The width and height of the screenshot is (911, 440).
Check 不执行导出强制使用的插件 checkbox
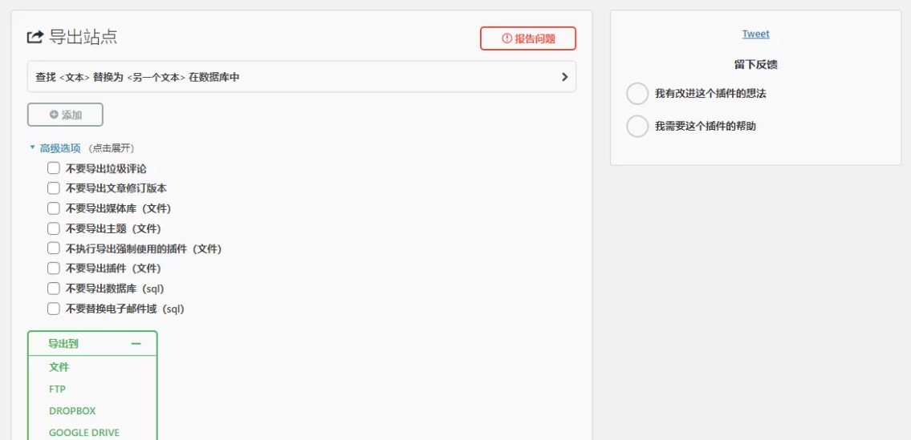[x=54, y=248]
